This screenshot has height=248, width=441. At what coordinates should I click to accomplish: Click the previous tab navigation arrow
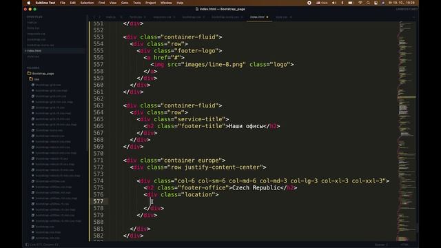94,17
